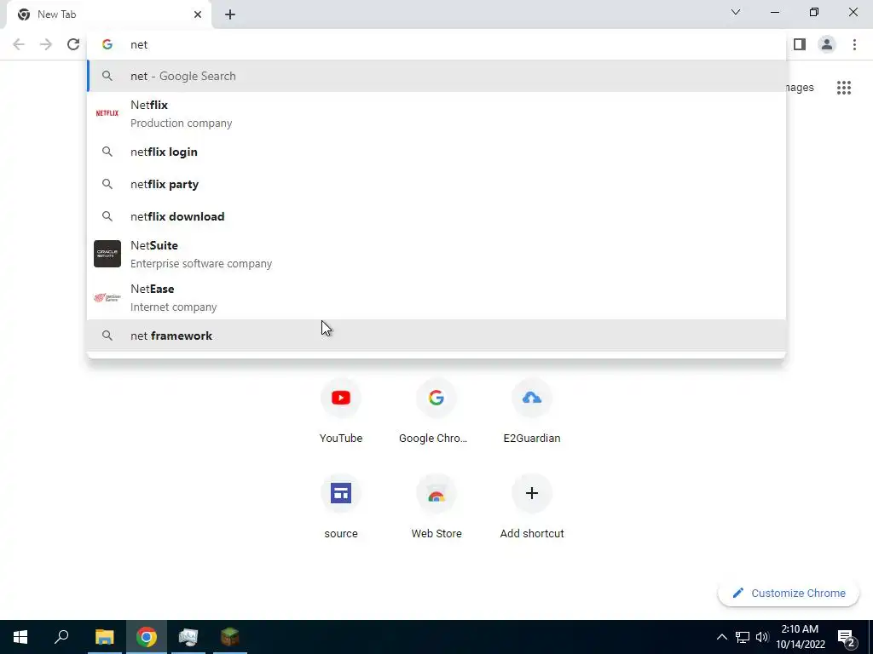Open the volume speaker tray icon
This screenshot has height=654, width=873.
pyautogui.click(x=762, y=637)
